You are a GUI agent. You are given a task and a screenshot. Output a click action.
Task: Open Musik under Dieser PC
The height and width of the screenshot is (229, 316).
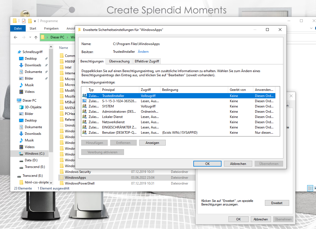(29, 140)
